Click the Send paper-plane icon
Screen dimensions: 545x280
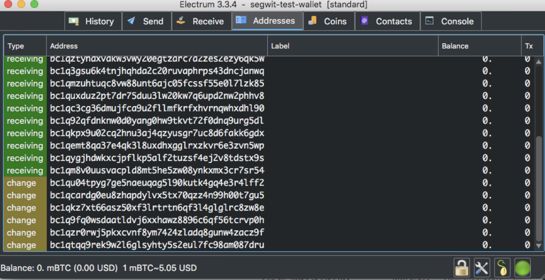tap(131, 20)
